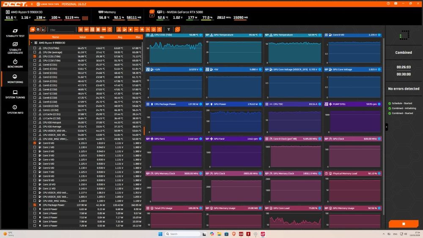Sort the sensor table by Max column
423x238 pixels.
click(138, 37)
